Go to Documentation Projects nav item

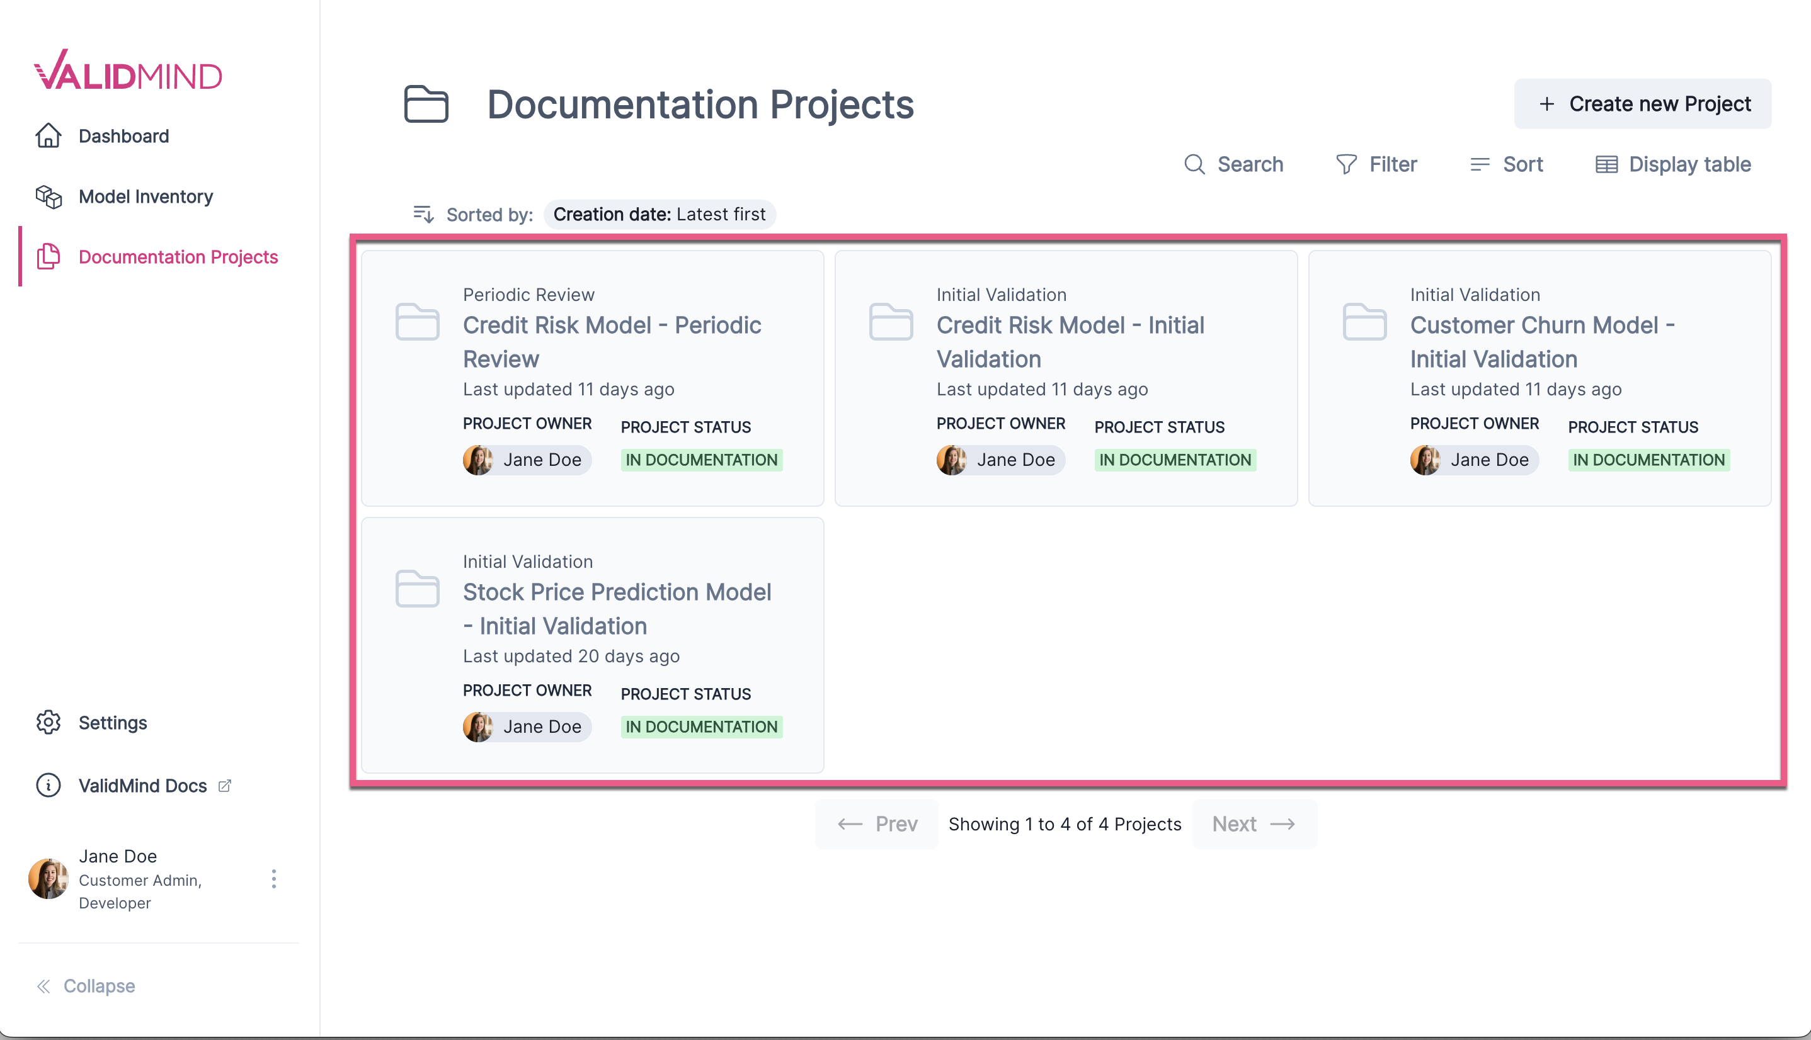pyautogui.click(x=177, y=257)
